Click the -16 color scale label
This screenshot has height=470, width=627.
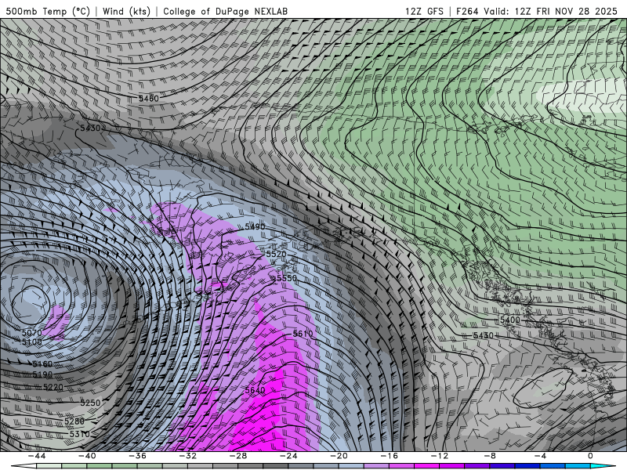click(389, 456)
